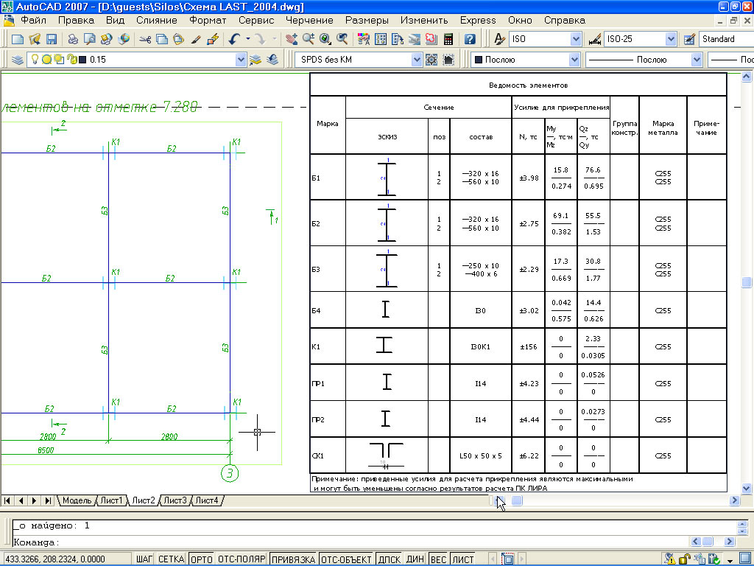The width and height of the screenshot is (754, 566).
Task: Click the ШАГ snap button
Action: 143,559
